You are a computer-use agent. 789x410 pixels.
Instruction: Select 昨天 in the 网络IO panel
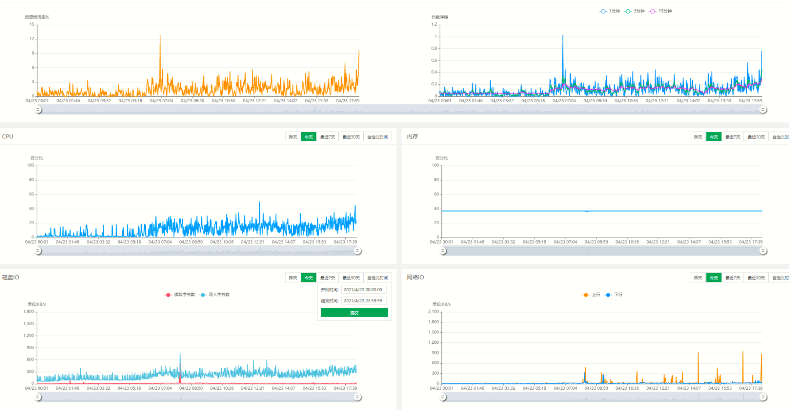698,278
